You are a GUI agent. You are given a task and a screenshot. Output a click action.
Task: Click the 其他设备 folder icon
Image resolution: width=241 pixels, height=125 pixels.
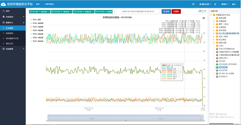pyautogui.click(x=217, y=18)
